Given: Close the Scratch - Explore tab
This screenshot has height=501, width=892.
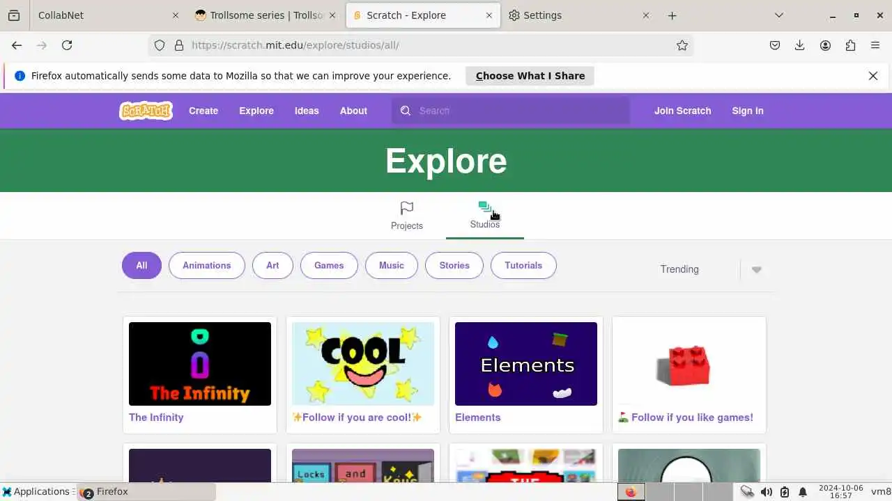Looking at the screenshot, I should point(489,15).
